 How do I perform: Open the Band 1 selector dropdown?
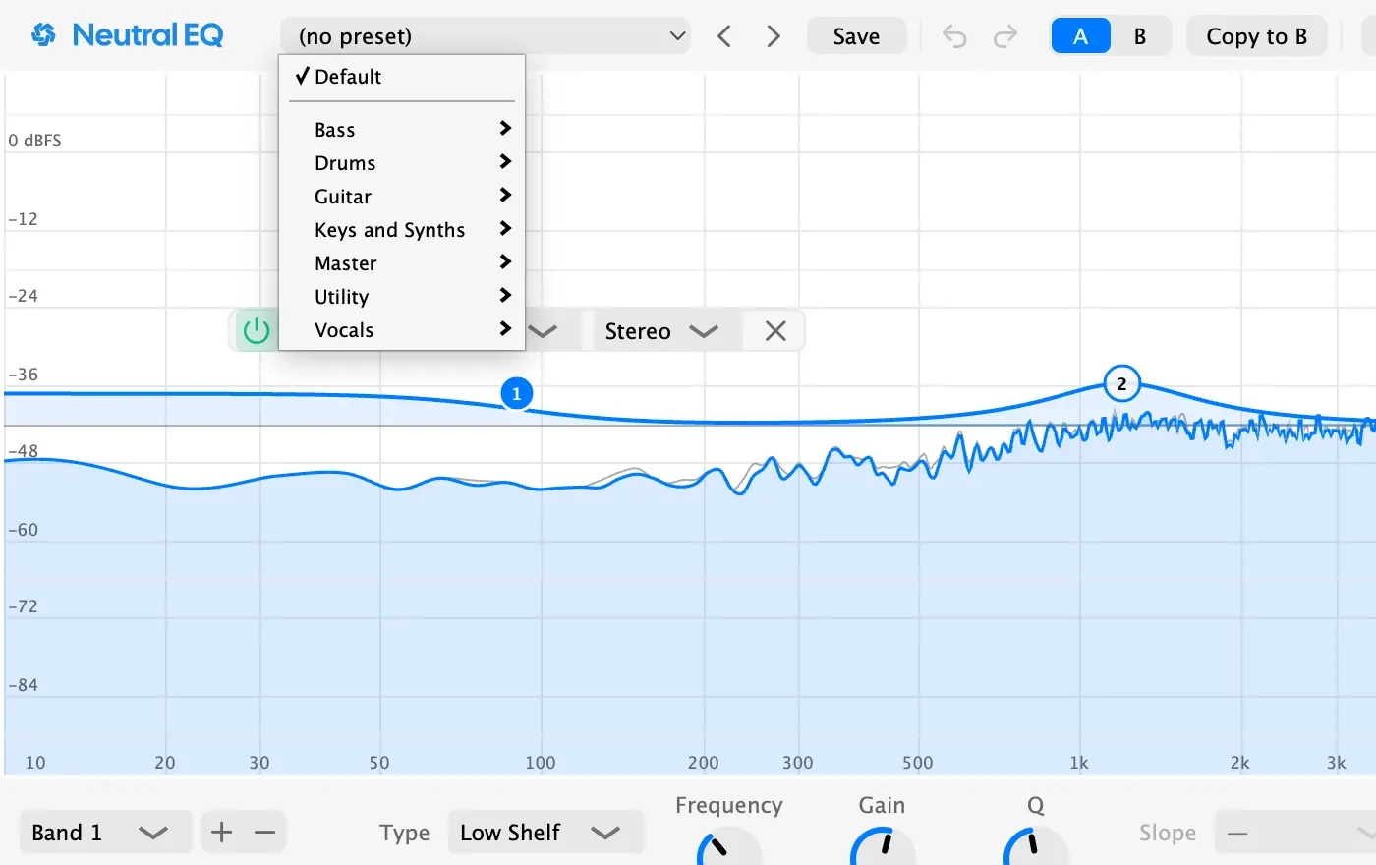pos(97,833)
